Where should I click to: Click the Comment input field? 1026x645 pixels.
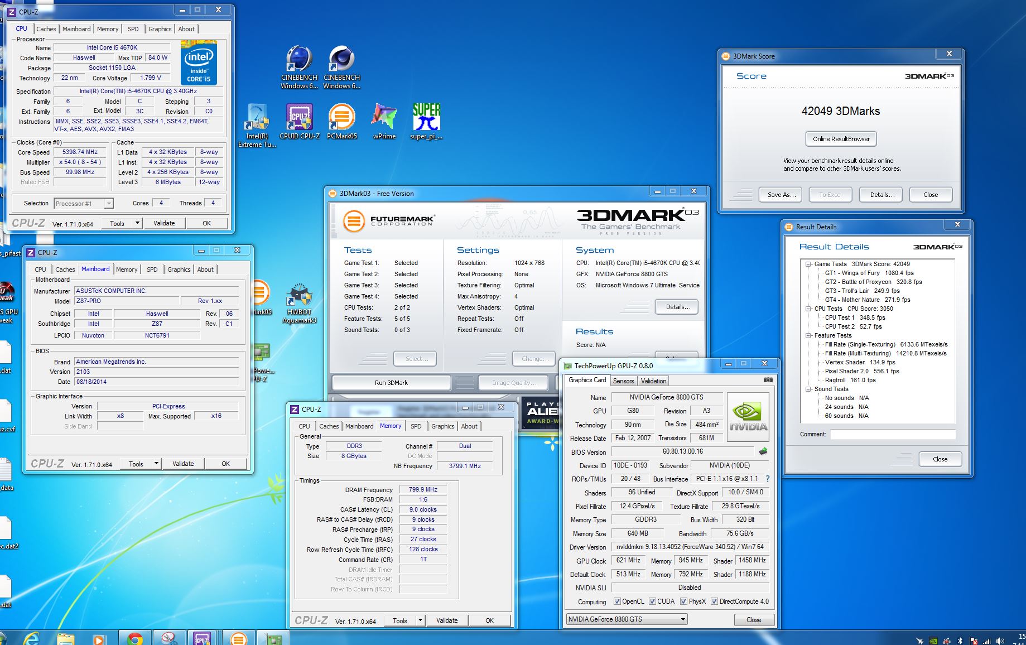coord(892,434)
